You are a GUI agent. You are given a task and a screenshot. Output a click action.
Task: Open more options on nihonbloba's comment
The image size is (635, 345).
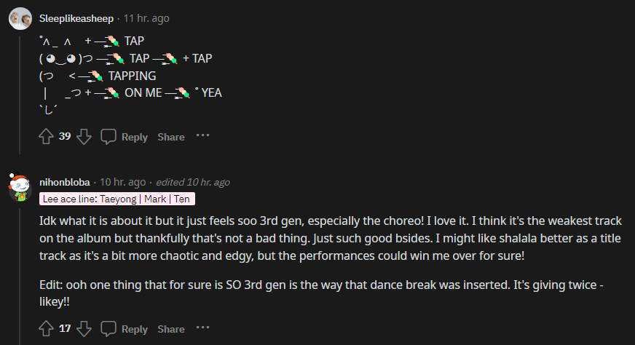[202, 328]
